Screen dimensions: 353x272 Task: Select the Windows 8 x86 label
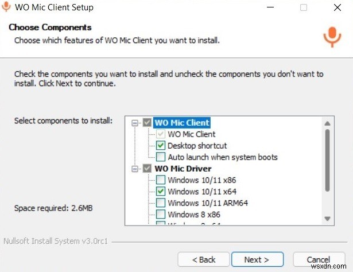[194, 215]
